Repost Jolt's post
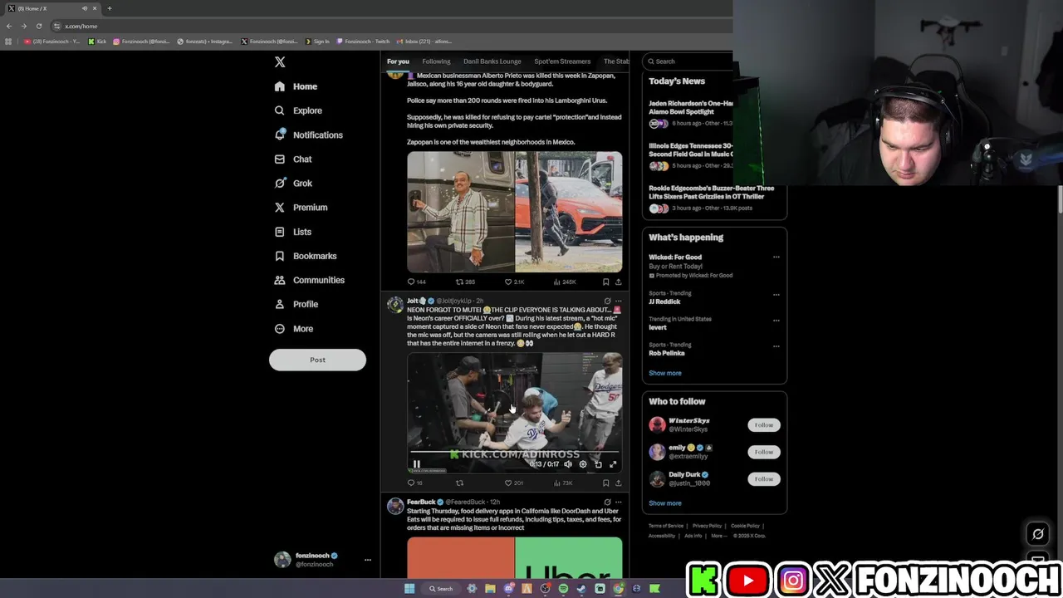Viewport: 1063px width, 598px height. point(459,483)
